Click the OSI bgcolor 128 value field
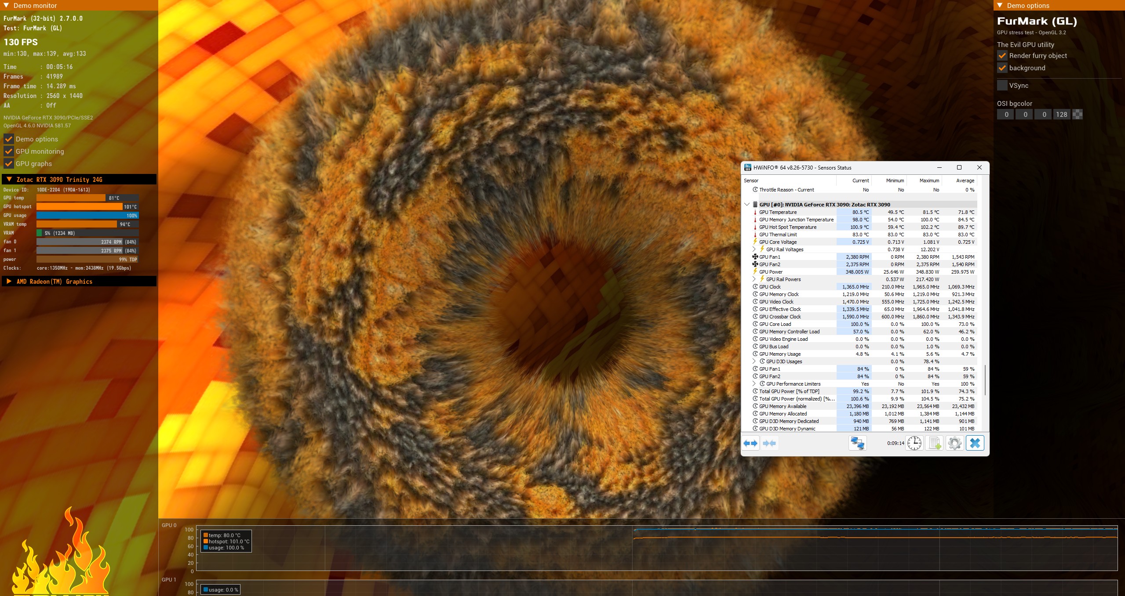The image size is (1125, 596). (1061, 115)
